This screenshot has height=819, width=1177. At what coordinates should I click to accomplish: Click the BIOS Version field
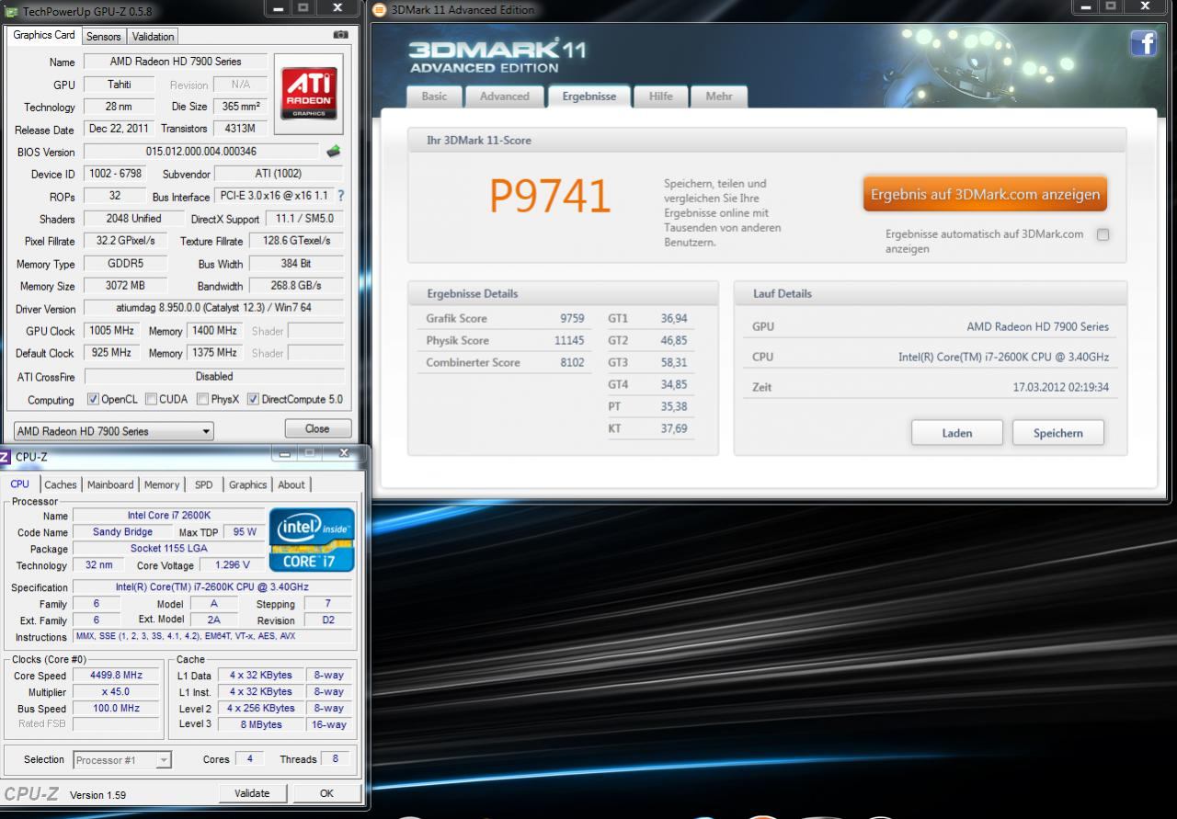[201, 152]
